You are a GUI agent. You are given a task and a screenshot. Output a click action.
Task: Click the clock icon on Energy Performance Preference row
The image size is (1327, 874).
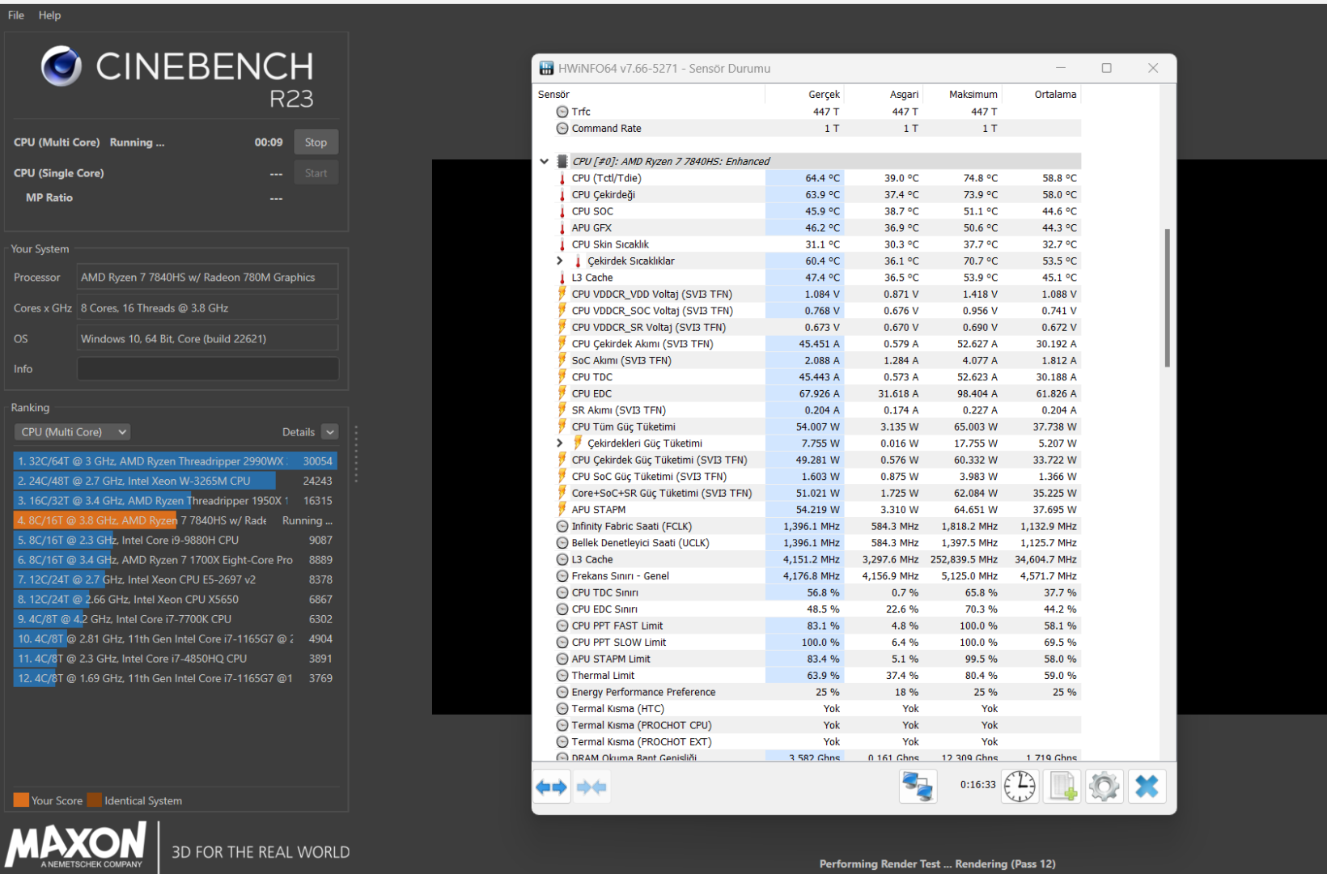562,692
